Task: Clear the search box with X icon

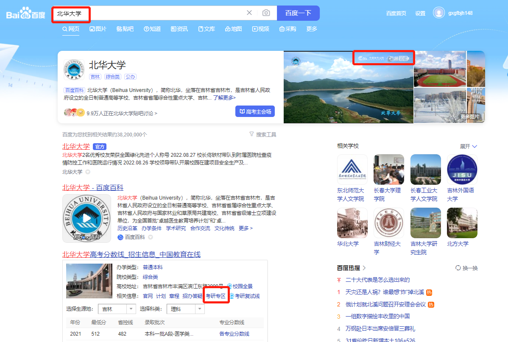Action: tap(249, 13)
